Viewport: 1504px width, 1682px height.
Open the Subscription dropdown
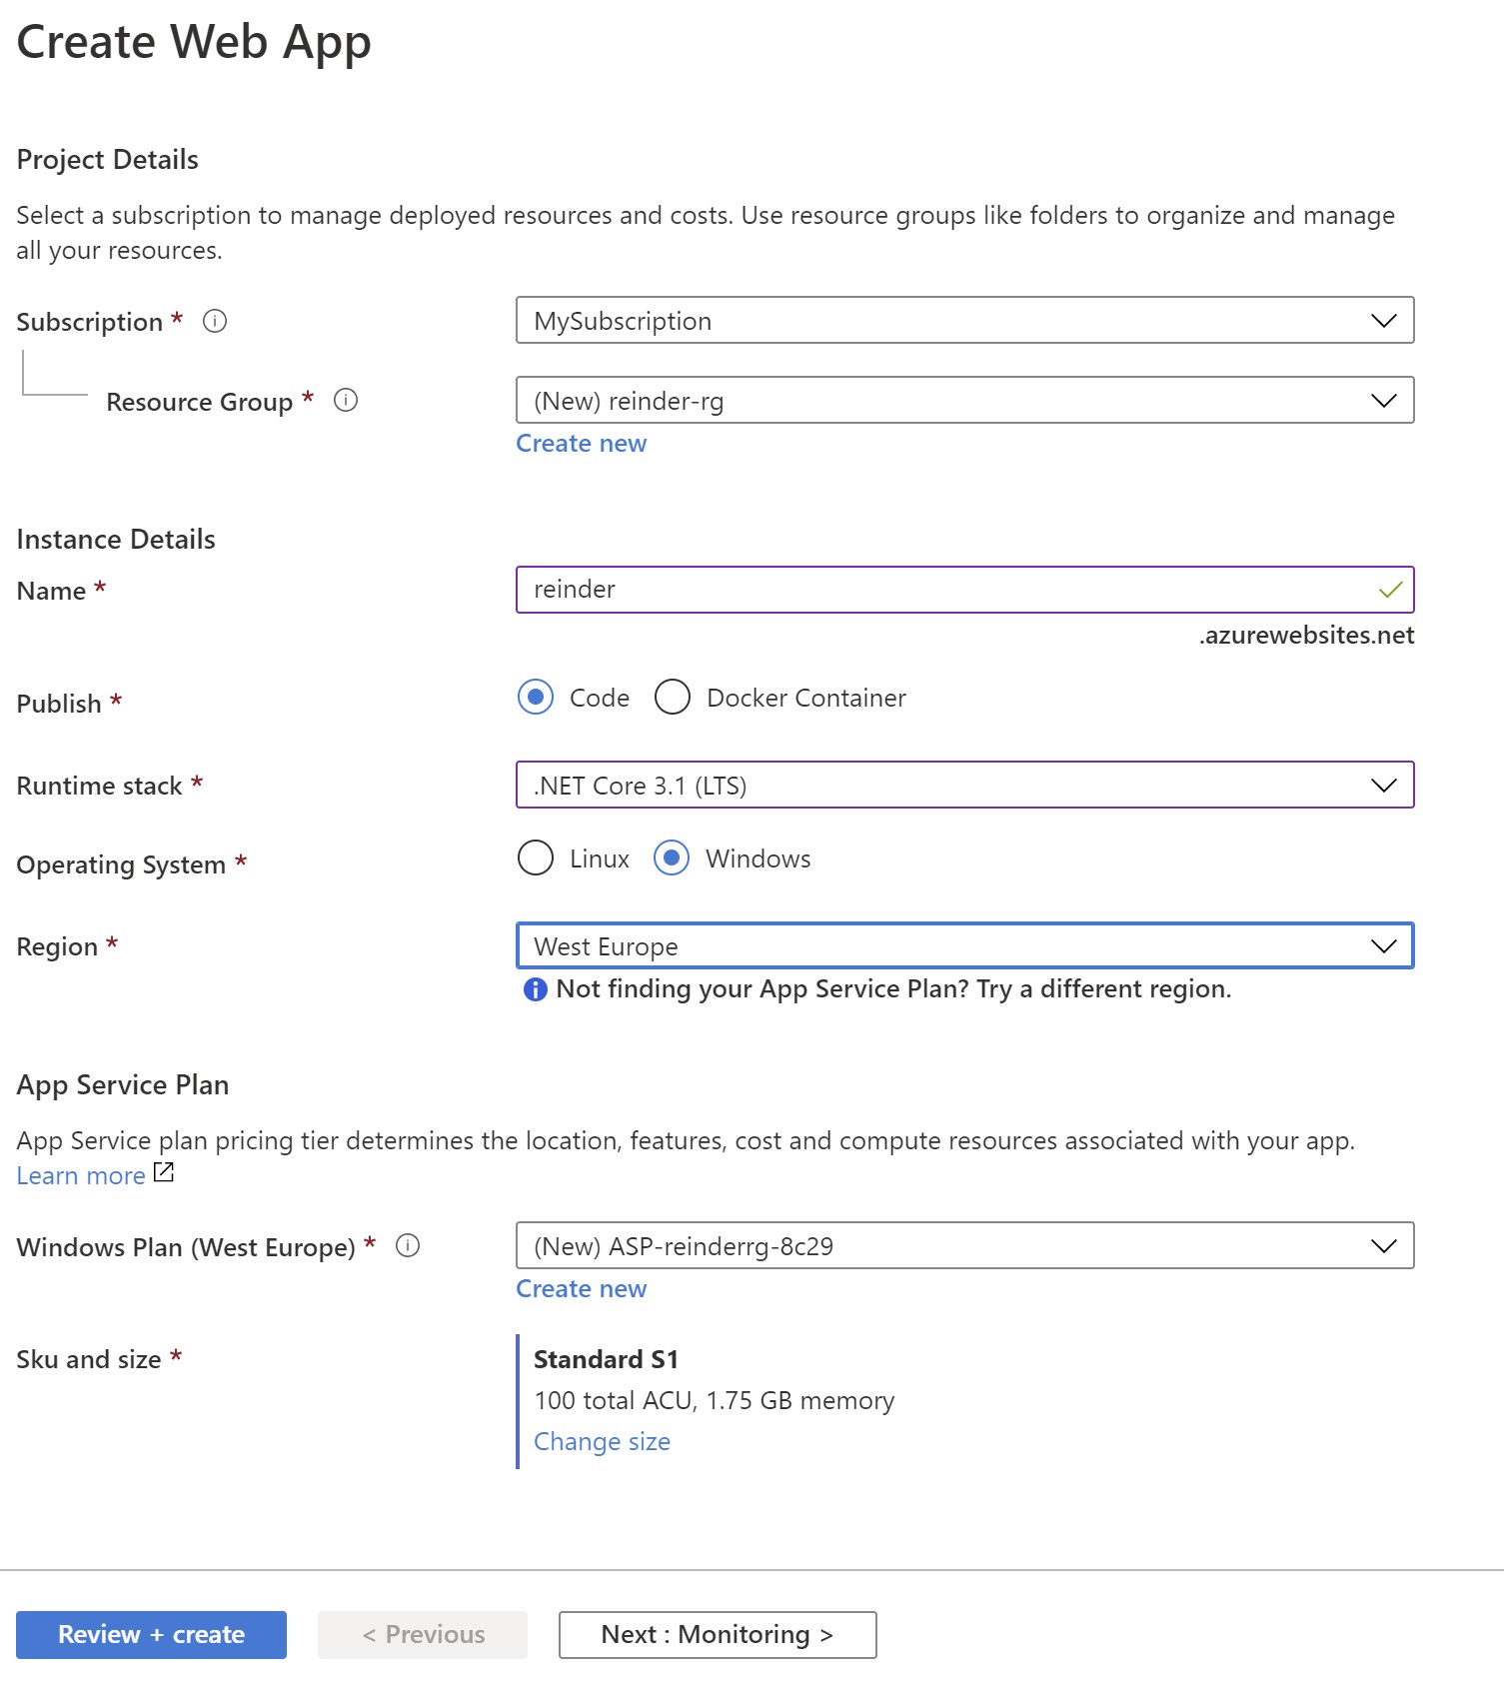tap(964, 321)
